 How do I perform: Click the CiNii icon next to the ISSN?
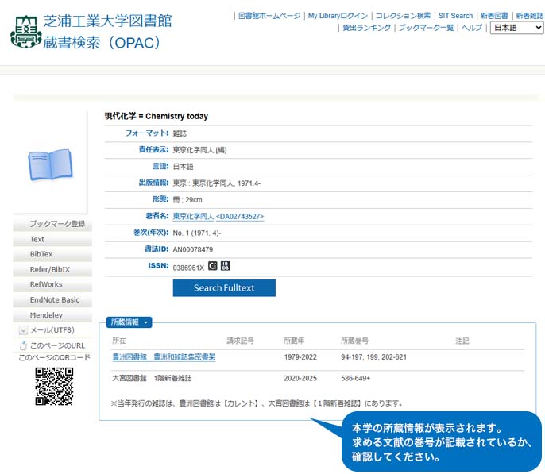(212, 266)
